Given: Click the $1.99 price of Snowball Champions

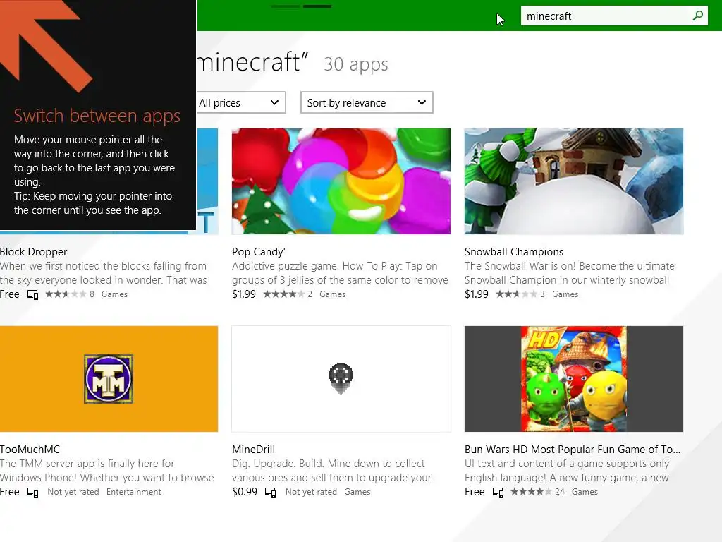Looking at the screenshot, I should (x=476, y=294).
